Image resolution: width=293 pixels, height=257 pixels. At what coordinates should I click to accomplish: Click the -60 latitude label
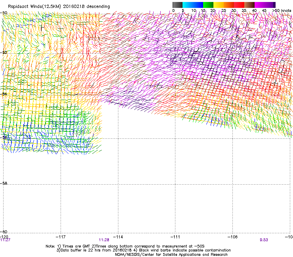tap(4, 232)
